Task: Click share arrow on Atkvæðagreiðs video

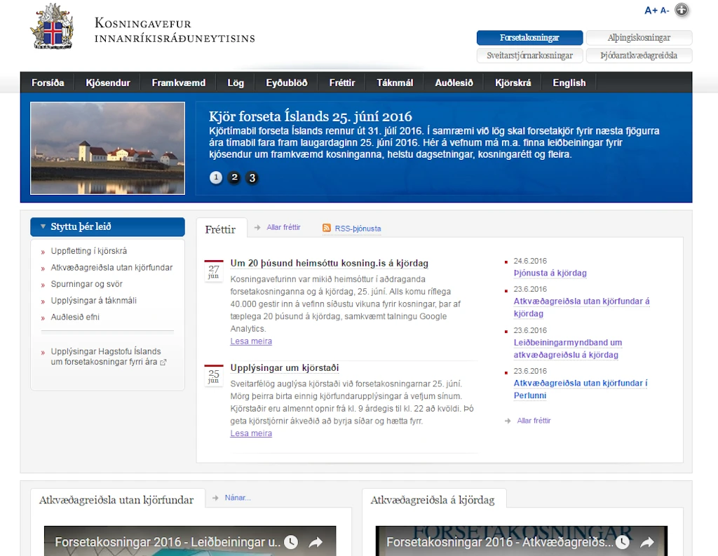Action: tap(647, 542)
